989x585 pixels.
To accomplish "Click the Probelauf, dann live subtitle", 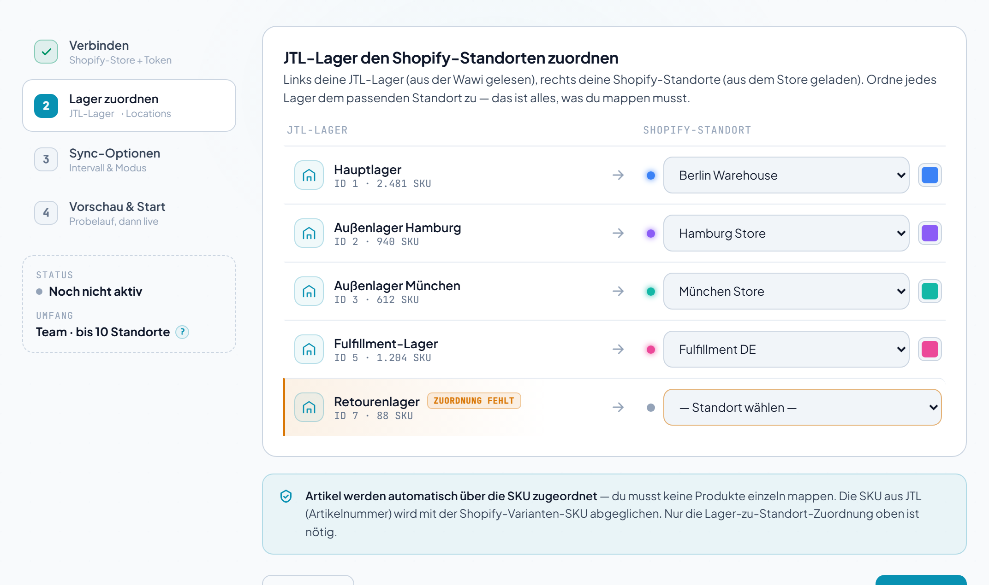I will click(113, 222).
